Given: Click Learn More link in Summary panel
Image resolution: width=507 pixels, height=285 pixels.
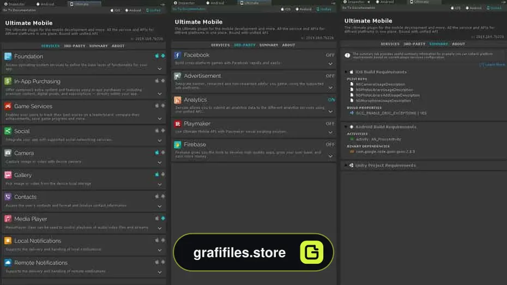Looking at the screenshot, I should [492, 65].
